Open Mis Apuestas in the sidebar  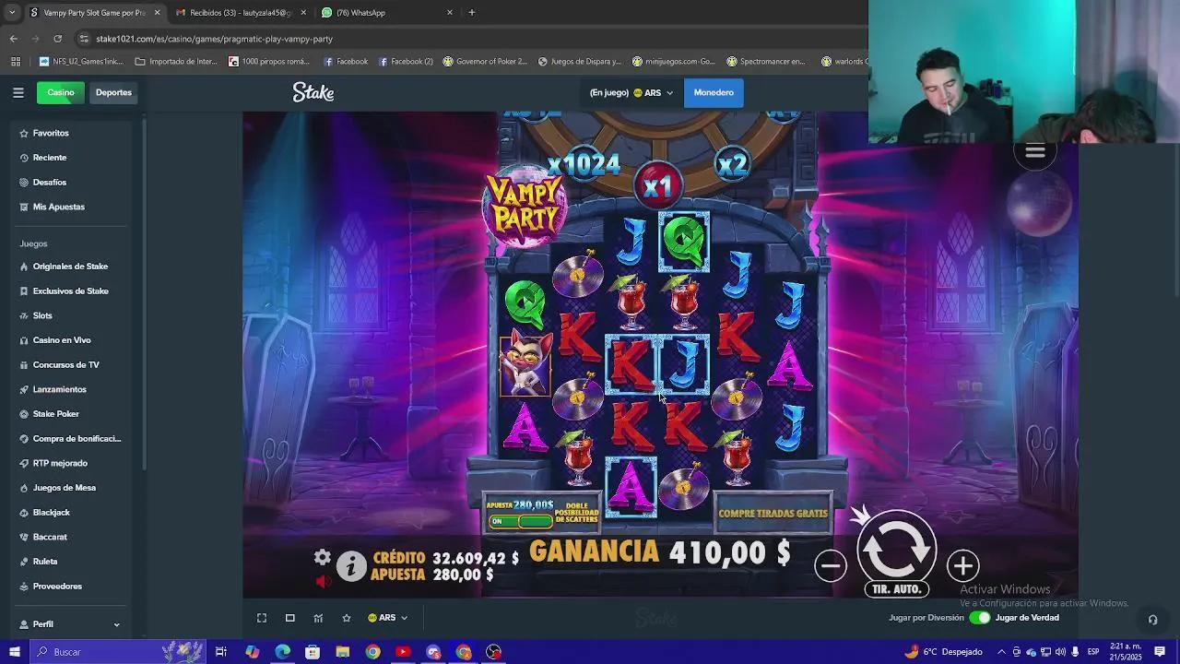59,207
